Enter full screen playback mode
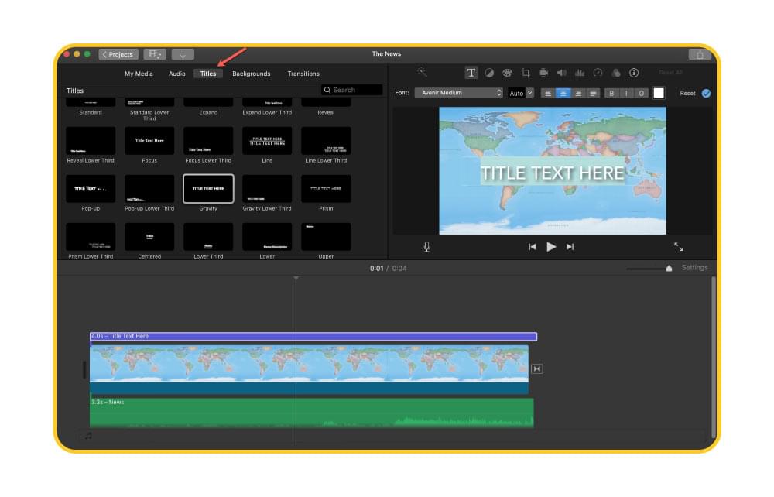774x497 pixels. point(679,246)
